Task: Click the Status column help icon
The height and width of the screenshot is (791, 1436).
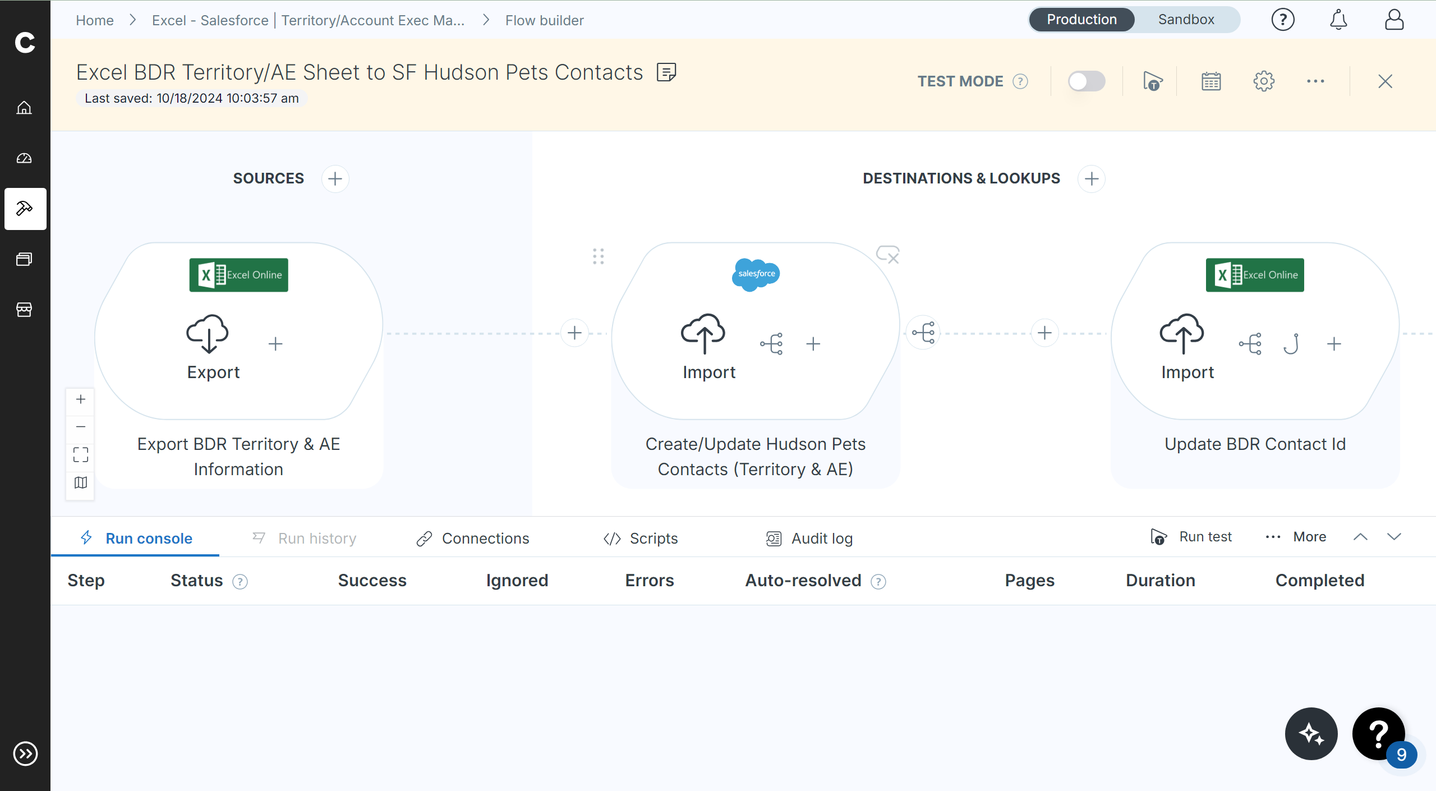Action: [x=240, y=582]
